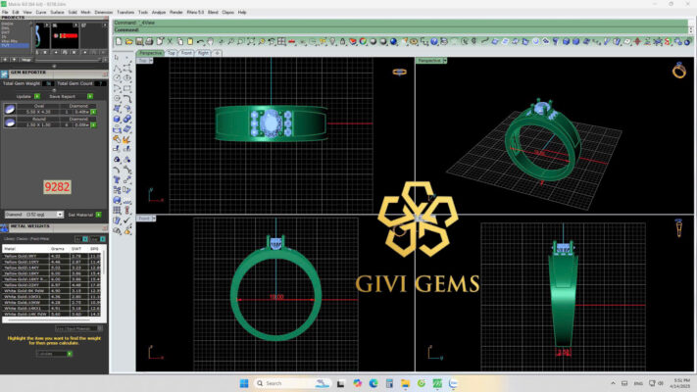Select the polyline tool in left toolbar
The image size is (697, 392).
[117, 68]
